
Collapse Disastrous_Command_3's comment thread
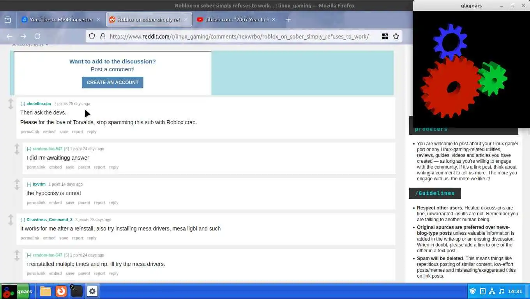click(23, 220)
